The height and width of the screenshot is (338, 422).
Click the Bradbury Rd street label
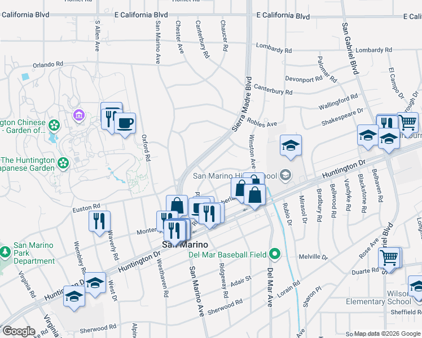(x=319, y=205)
